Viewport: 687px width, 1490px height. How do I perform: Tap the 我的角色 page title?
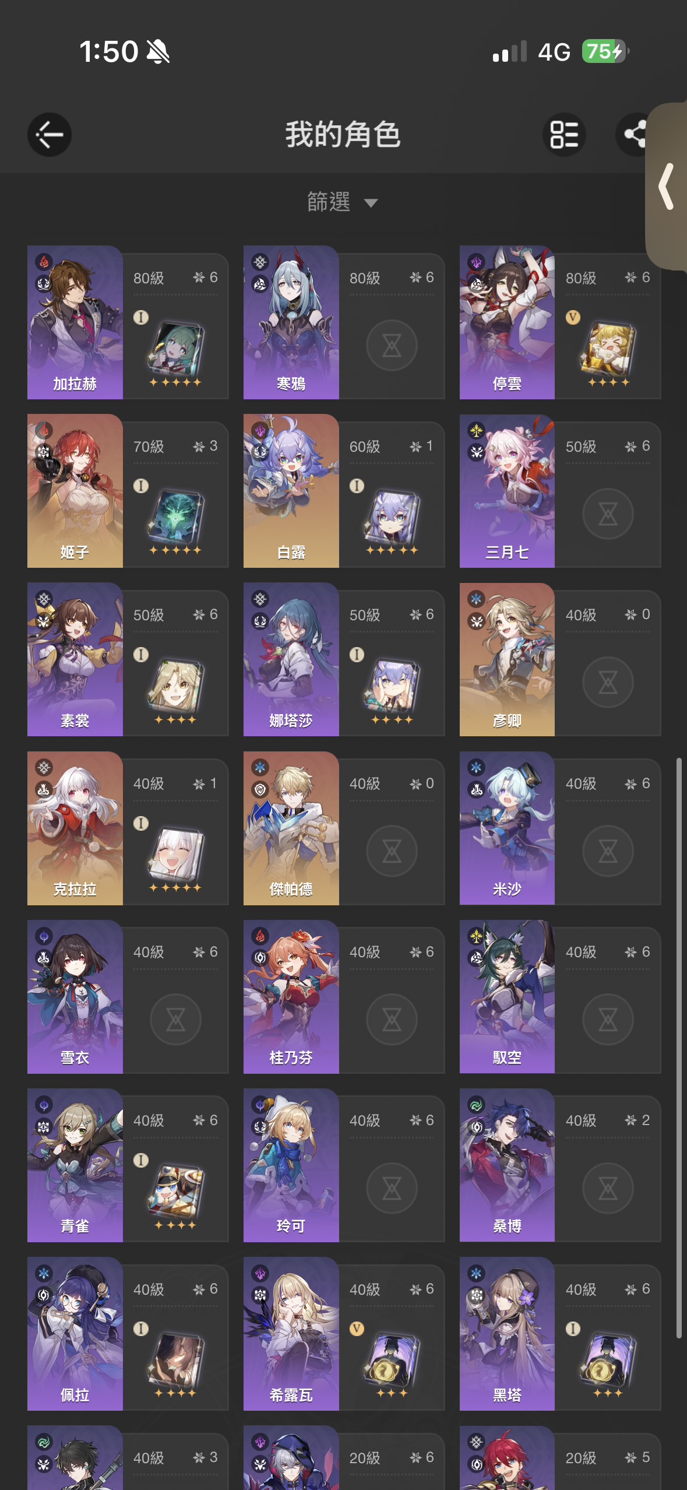coord(343,135)
